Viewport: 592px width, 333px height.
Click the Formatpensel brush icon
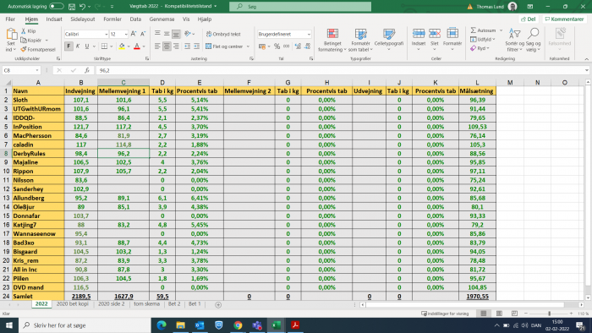24,49
